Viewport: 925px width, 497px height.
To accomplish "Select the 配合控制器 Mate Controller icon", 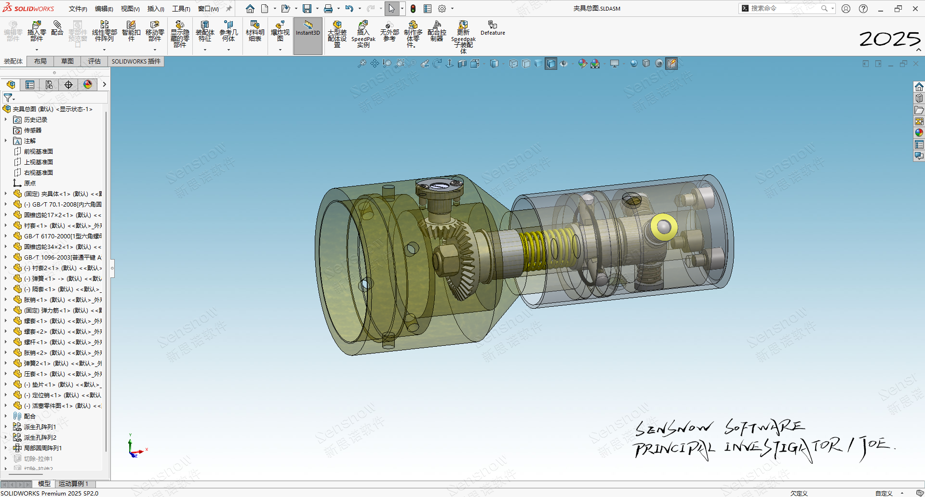I will (x=437, y=31).
